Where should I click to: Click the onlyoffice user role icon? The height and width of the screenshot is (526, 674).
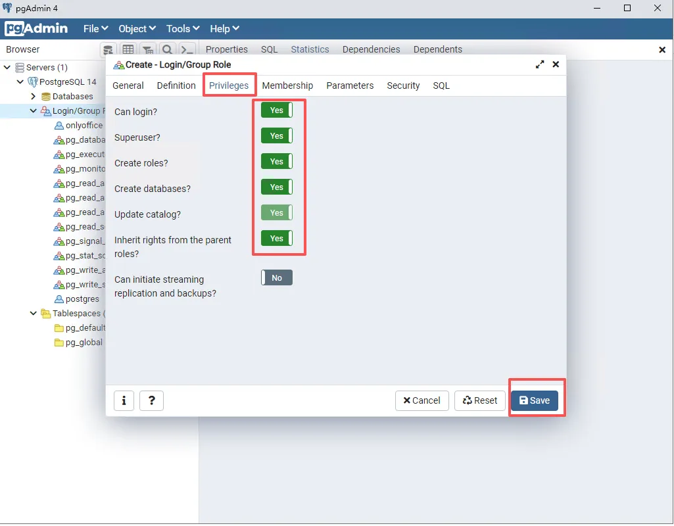tap(59, 126)
